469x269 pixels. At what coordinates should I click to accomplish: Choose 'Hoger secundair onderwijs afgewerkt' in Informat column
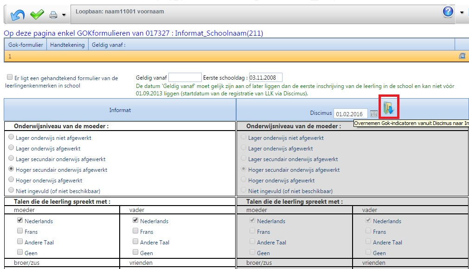11,169
